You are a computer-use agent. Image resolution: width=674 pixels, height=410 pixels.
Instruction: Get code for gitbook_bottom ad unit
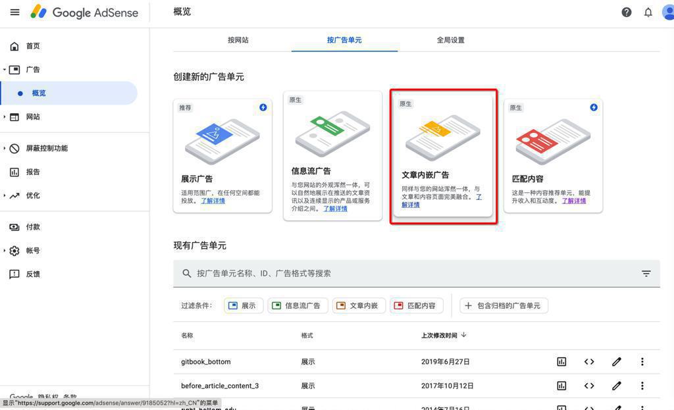[589, 362]
